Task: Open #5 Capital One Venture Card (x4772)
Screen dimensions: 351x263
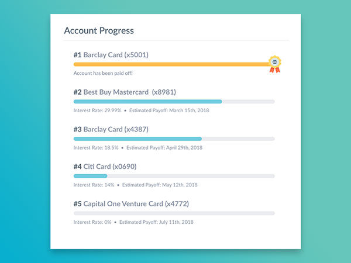Action: point(131,204)
